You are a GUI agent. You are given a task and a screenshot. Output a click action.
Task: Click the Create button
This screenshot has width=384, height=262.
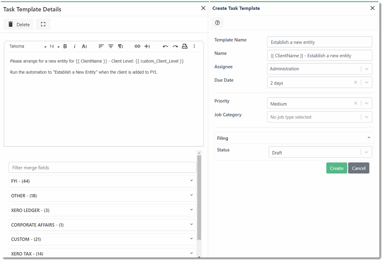click(x=336, y=168)
